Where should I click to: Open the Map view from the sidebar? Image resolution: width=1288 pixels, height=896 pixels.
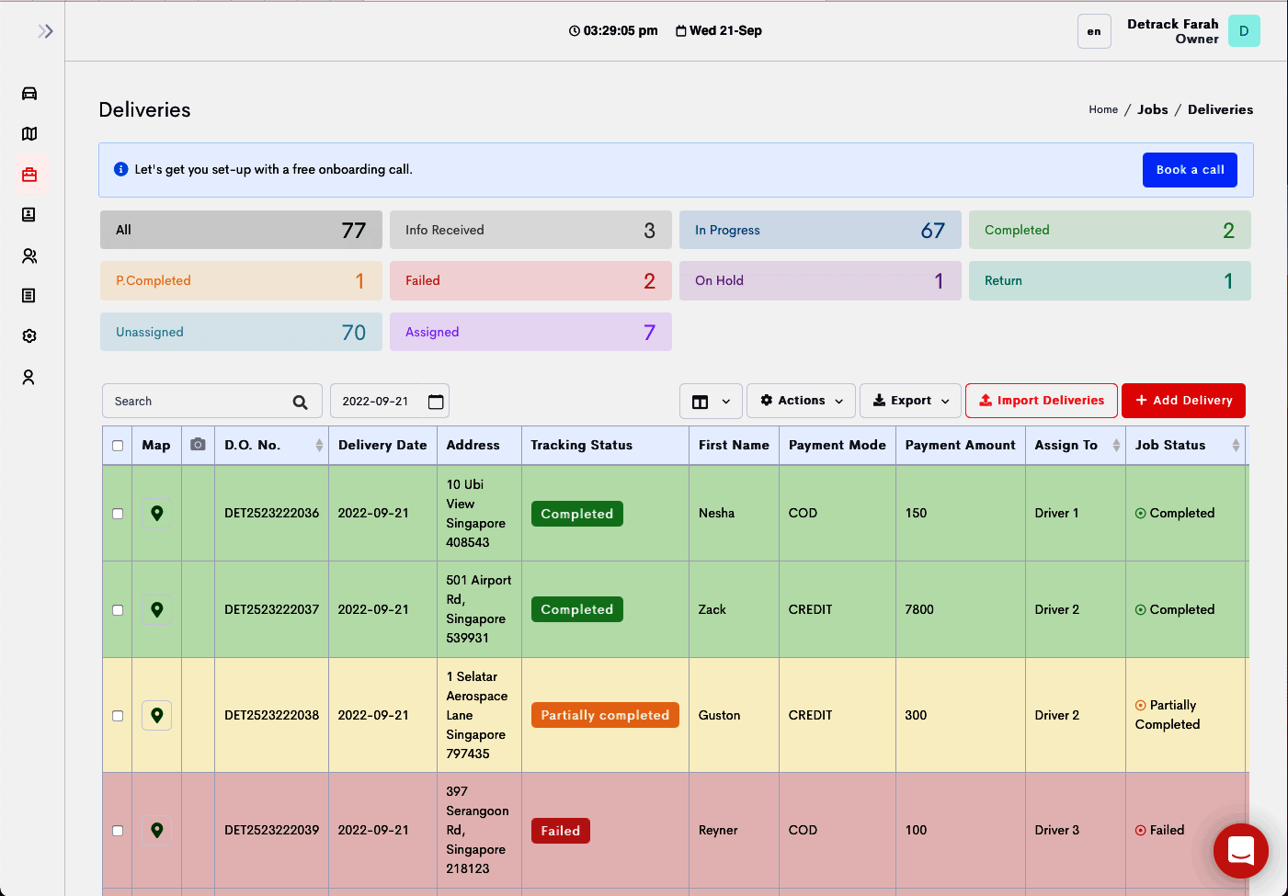click(29, 133)
